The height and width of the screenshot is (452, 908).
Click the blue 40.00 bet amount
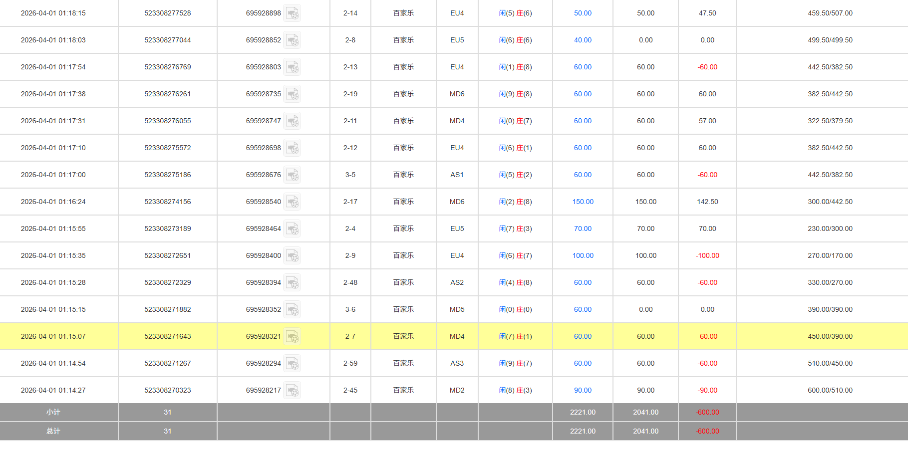[583, 40]
